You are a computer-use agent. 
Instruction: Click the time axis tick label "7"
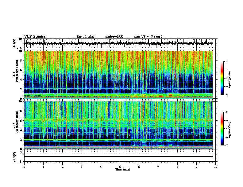point(158,167)
